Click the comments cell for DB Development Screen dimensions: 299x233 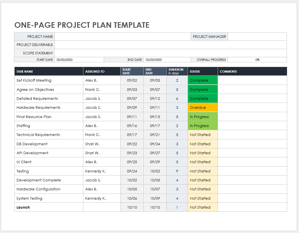[x=252, y=144]
